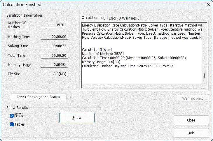
Task: Click the horizontal scrollbar in calculation log
Action: (x=106, y=86)
